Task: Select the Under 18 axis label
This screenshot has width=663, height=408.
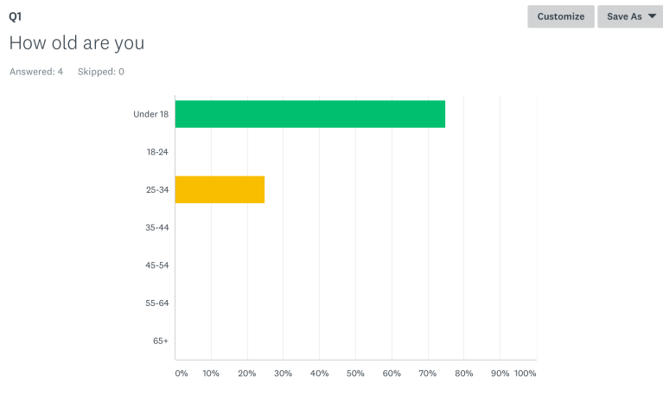Action: pyautogui.click(x=150, y=114)
